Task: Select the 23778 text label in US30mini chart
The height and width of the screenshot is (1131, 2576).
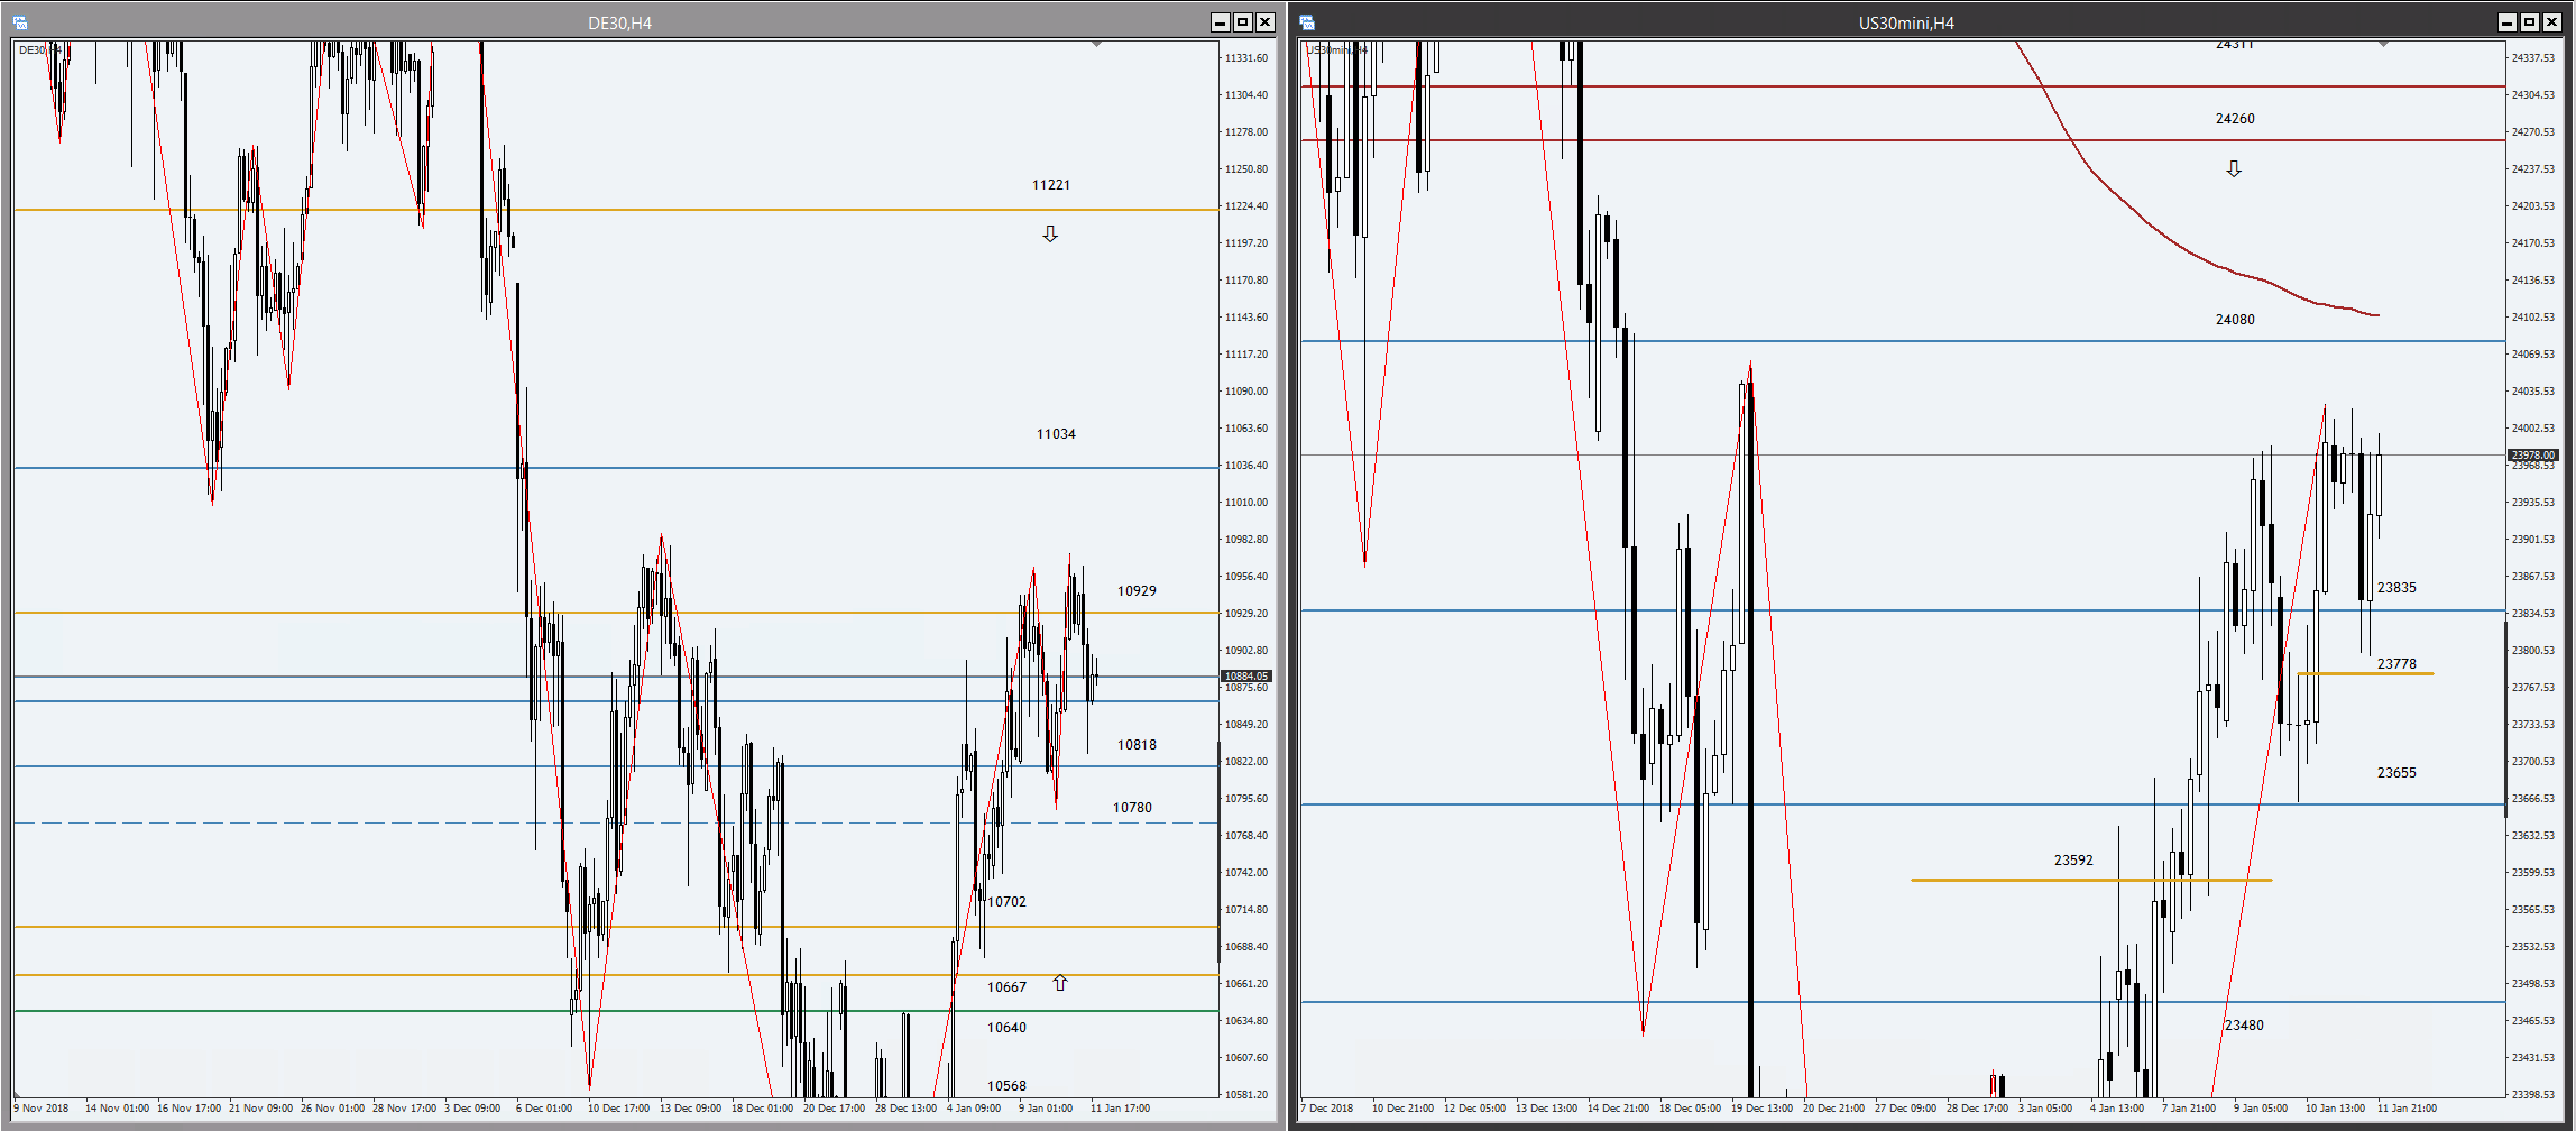Action: click(2397, 664)
